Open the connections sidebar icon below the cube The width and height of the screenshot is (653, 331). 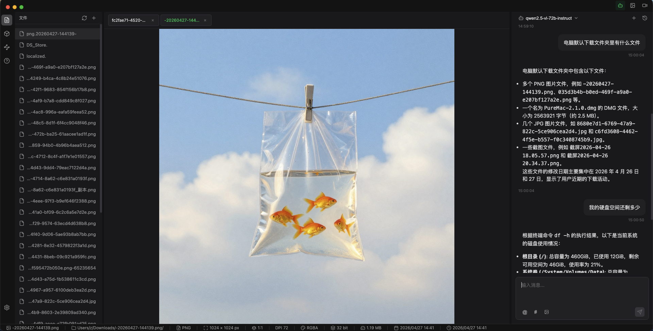[7, 47]
